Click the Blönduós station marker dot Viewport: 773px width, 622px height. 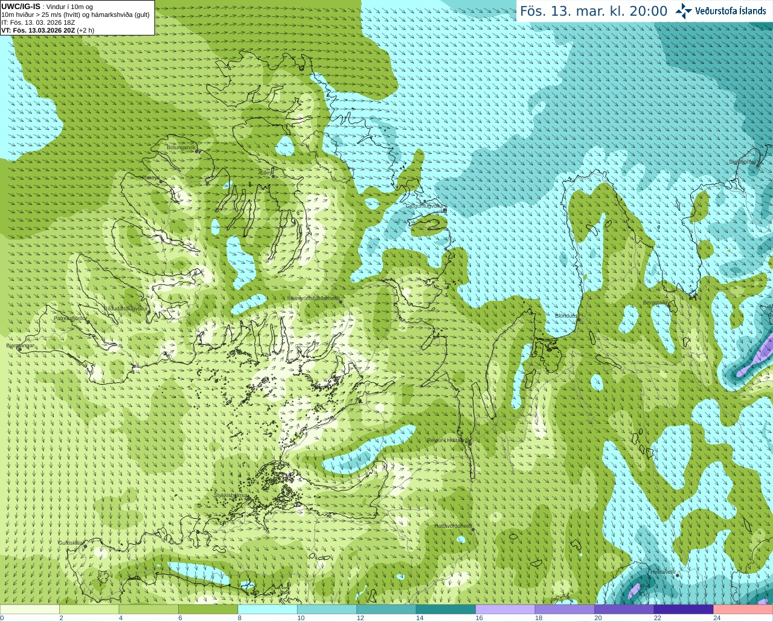579,319
